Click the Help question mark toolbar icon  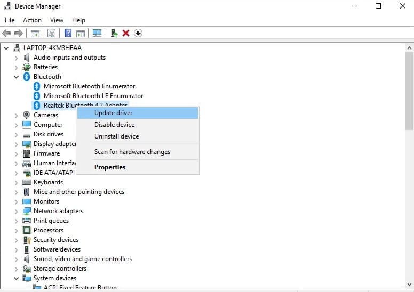tap(68, 33)
